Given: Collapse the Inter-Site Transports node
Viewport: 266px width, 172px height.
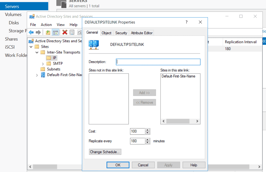Looking at the screenshot, I should click(37, 52).
